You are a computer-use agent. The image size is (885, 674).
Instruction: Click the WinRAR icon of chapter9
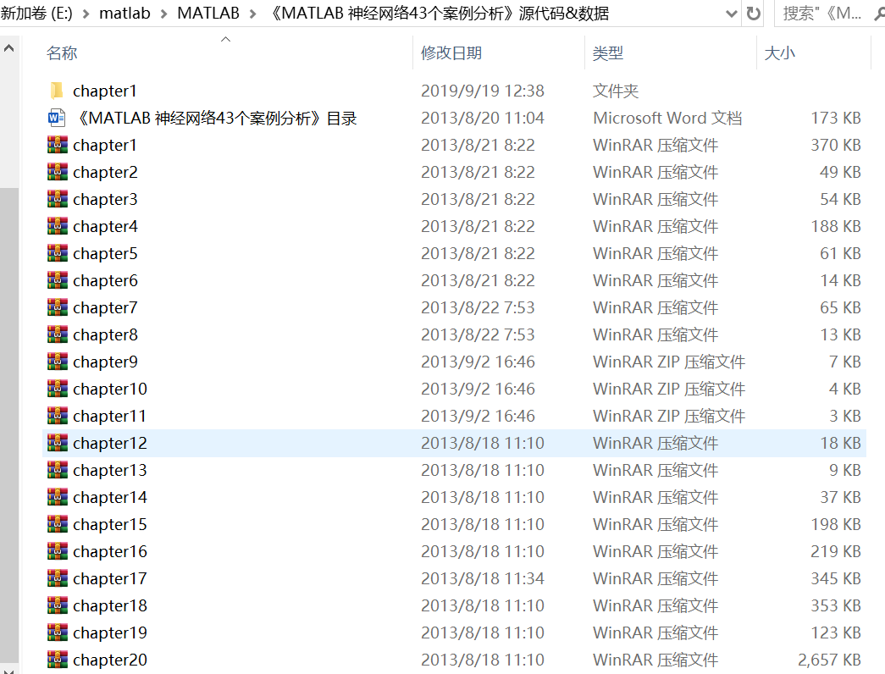pos(58,362)
